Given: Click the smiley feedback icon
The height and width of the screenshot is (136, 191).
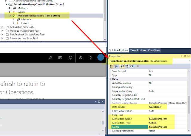Looking at the screenshot, I should click(70, 58).
